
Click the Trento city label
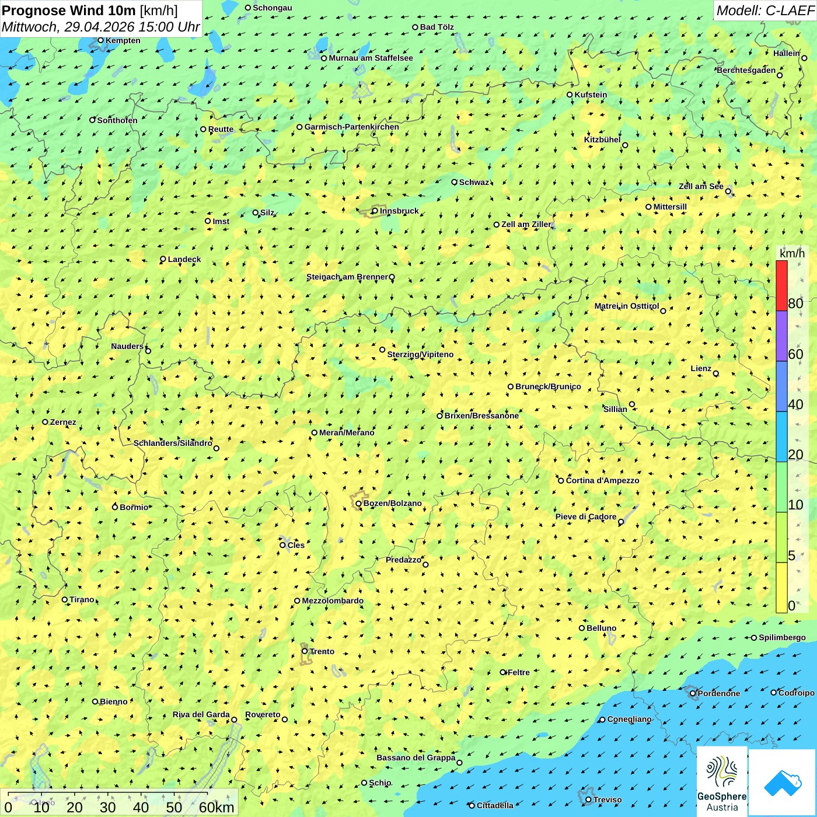tap(322, 651)
